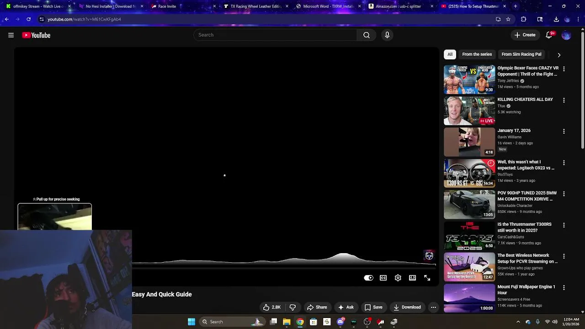Open options menu for KILLING CHEATERS ALL DAY

pos(564,100)
